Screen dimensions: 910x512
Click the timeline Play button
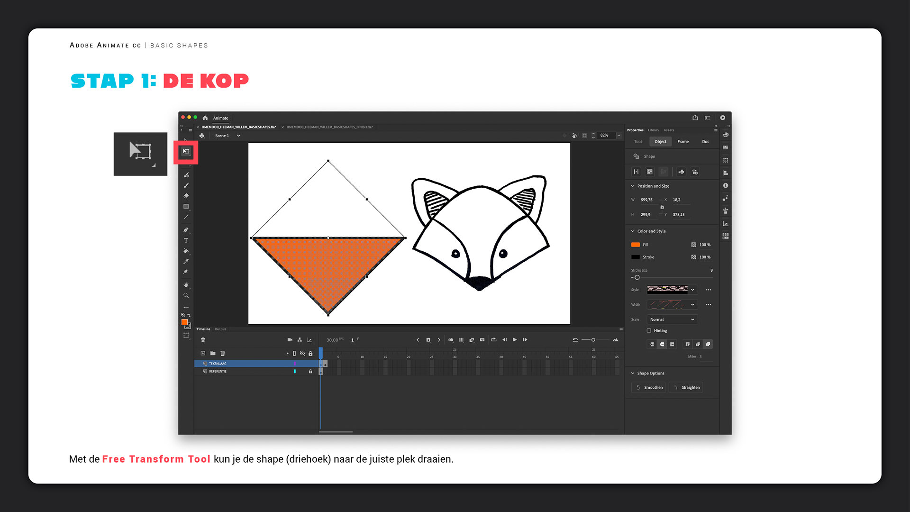515,340
